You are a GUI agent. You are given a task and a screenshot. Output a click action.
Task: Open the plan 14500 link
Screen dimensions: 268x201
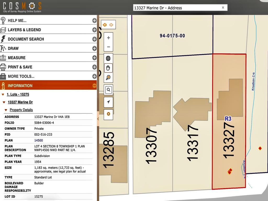pos(39,141)
